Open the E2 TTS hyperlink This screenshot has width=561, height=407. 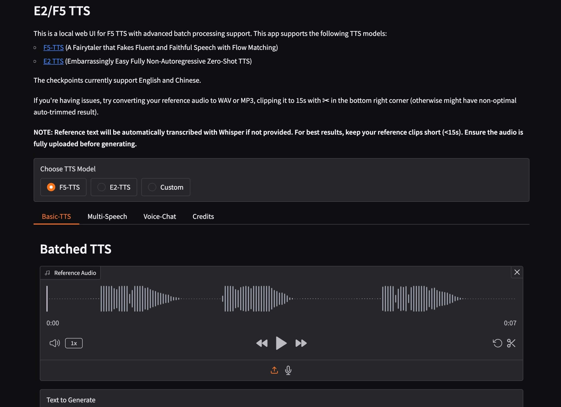pyautogui.click(x=53, y=61)
